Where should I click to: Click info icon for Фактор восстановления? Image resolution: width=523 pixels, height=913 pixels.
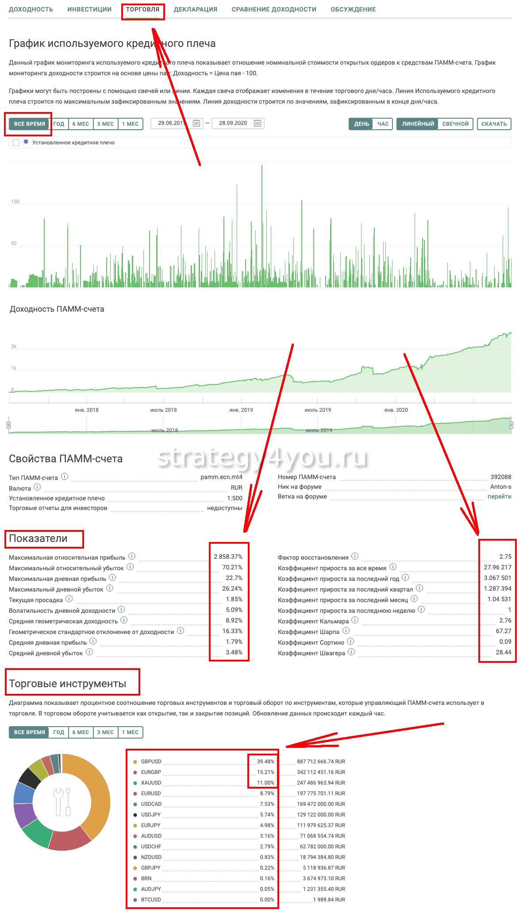click(x=355, y=557)
